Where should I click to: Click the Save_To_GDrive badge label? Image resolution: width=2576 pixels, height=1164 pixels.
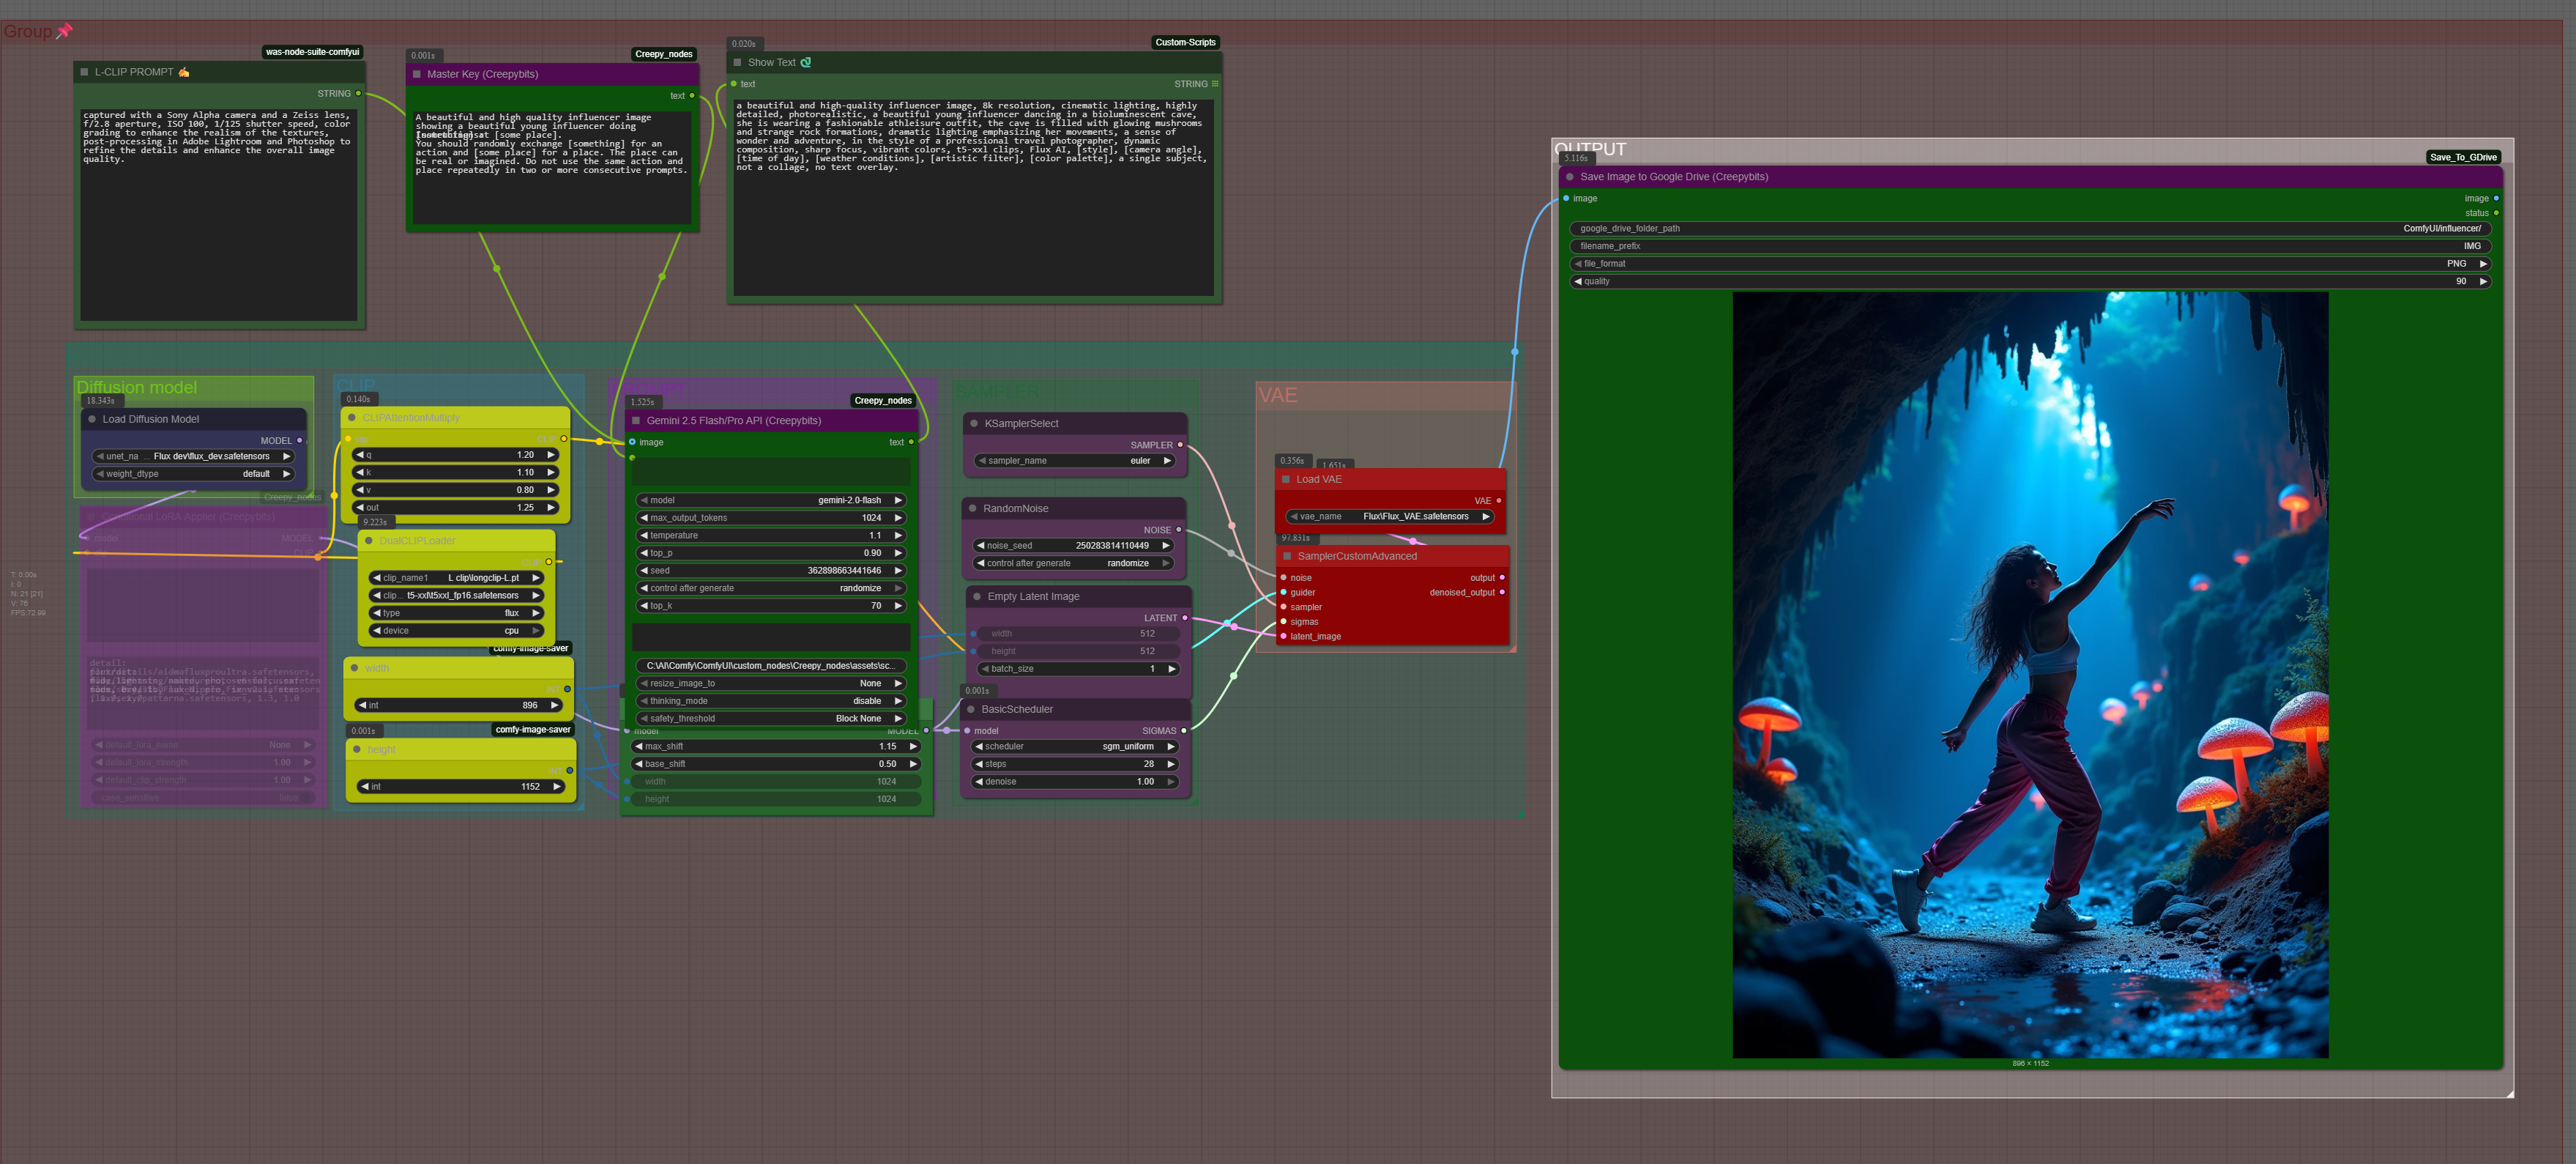(x=2463, y=157)
